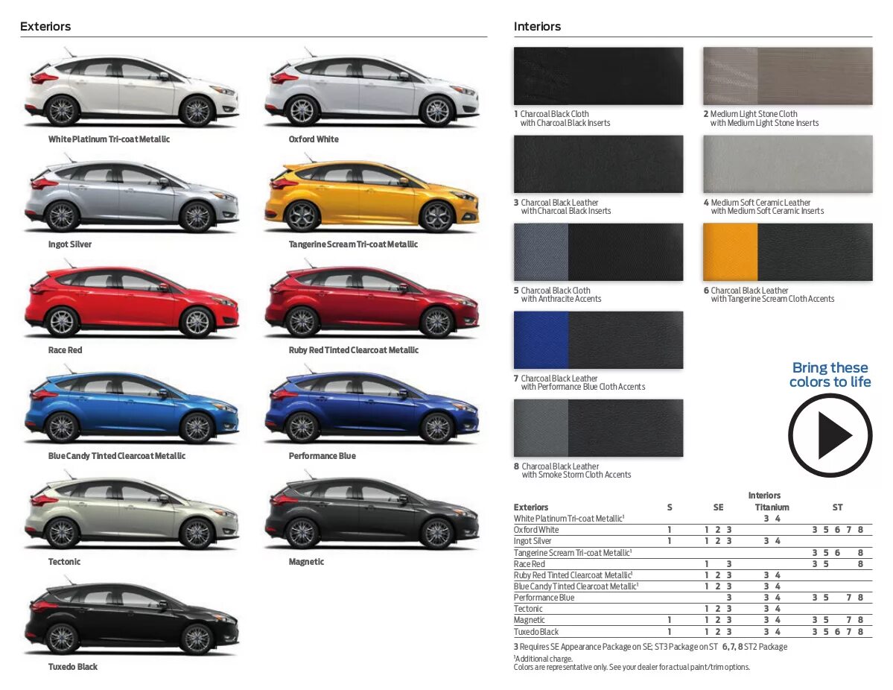The height and width of the screenshot is (690, 893).
Task: Choose swatch 7 with Performance Blue Cloth Accents
Action: click(x=598, y=341)
